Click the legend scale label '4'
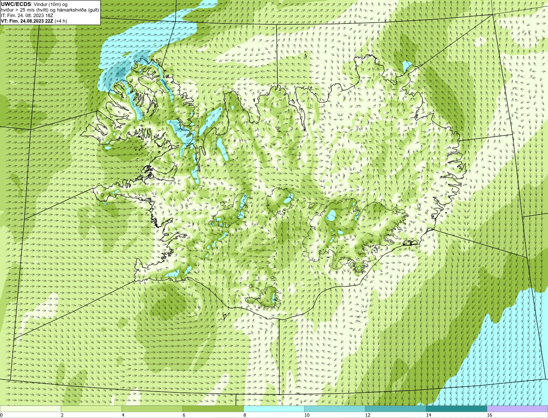548x418 pixels. pyautogui.click(x=123, y=415)
